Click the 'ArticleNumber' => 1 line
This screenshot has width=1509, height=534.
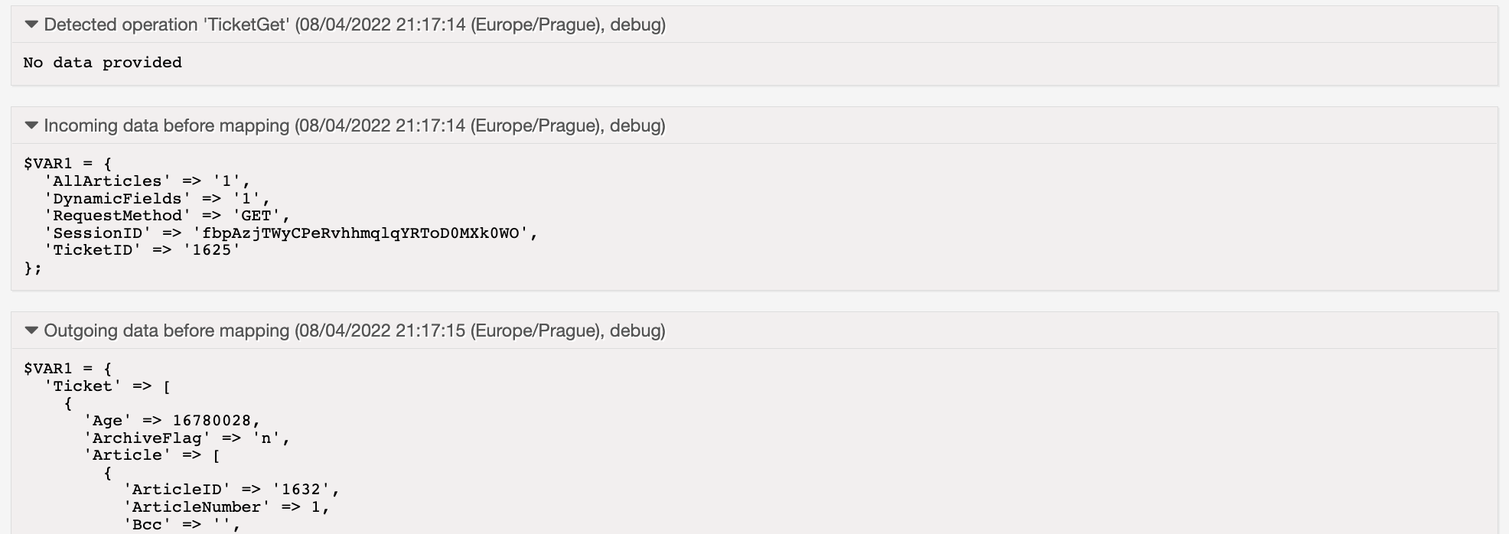point(227,507)
